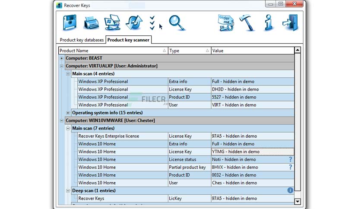
Task: Click '0032 - hidden in demo' value
Action: (x=234, y=175)
